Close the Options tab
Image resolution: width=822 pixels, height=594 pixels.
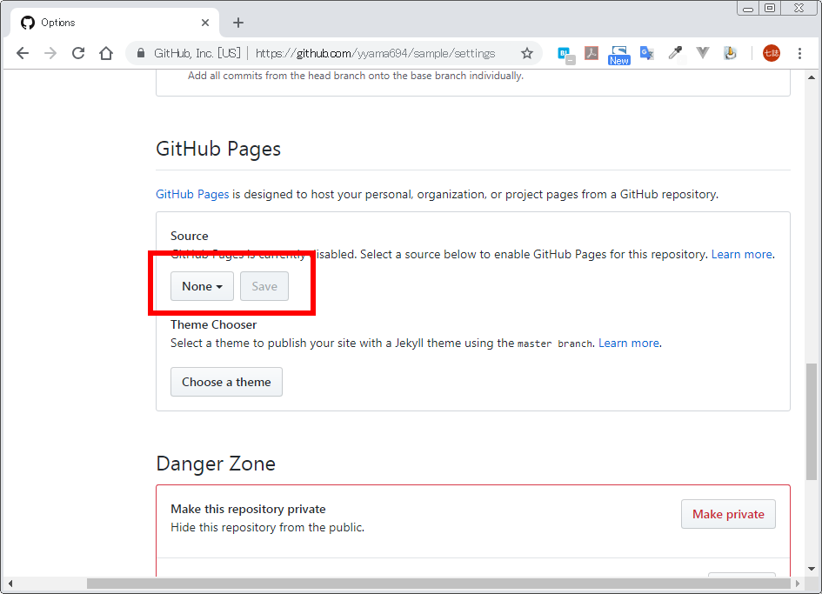205,23
